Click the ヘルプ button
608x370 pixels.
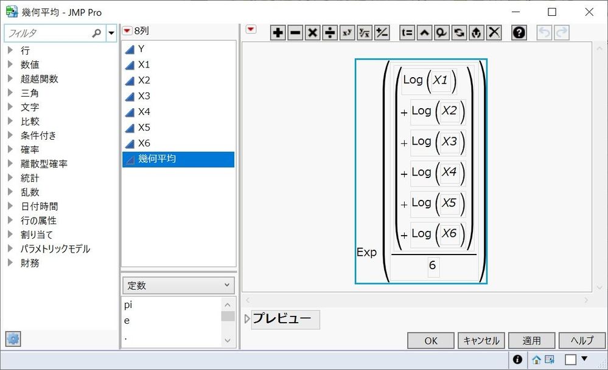[x=582, y=341]
